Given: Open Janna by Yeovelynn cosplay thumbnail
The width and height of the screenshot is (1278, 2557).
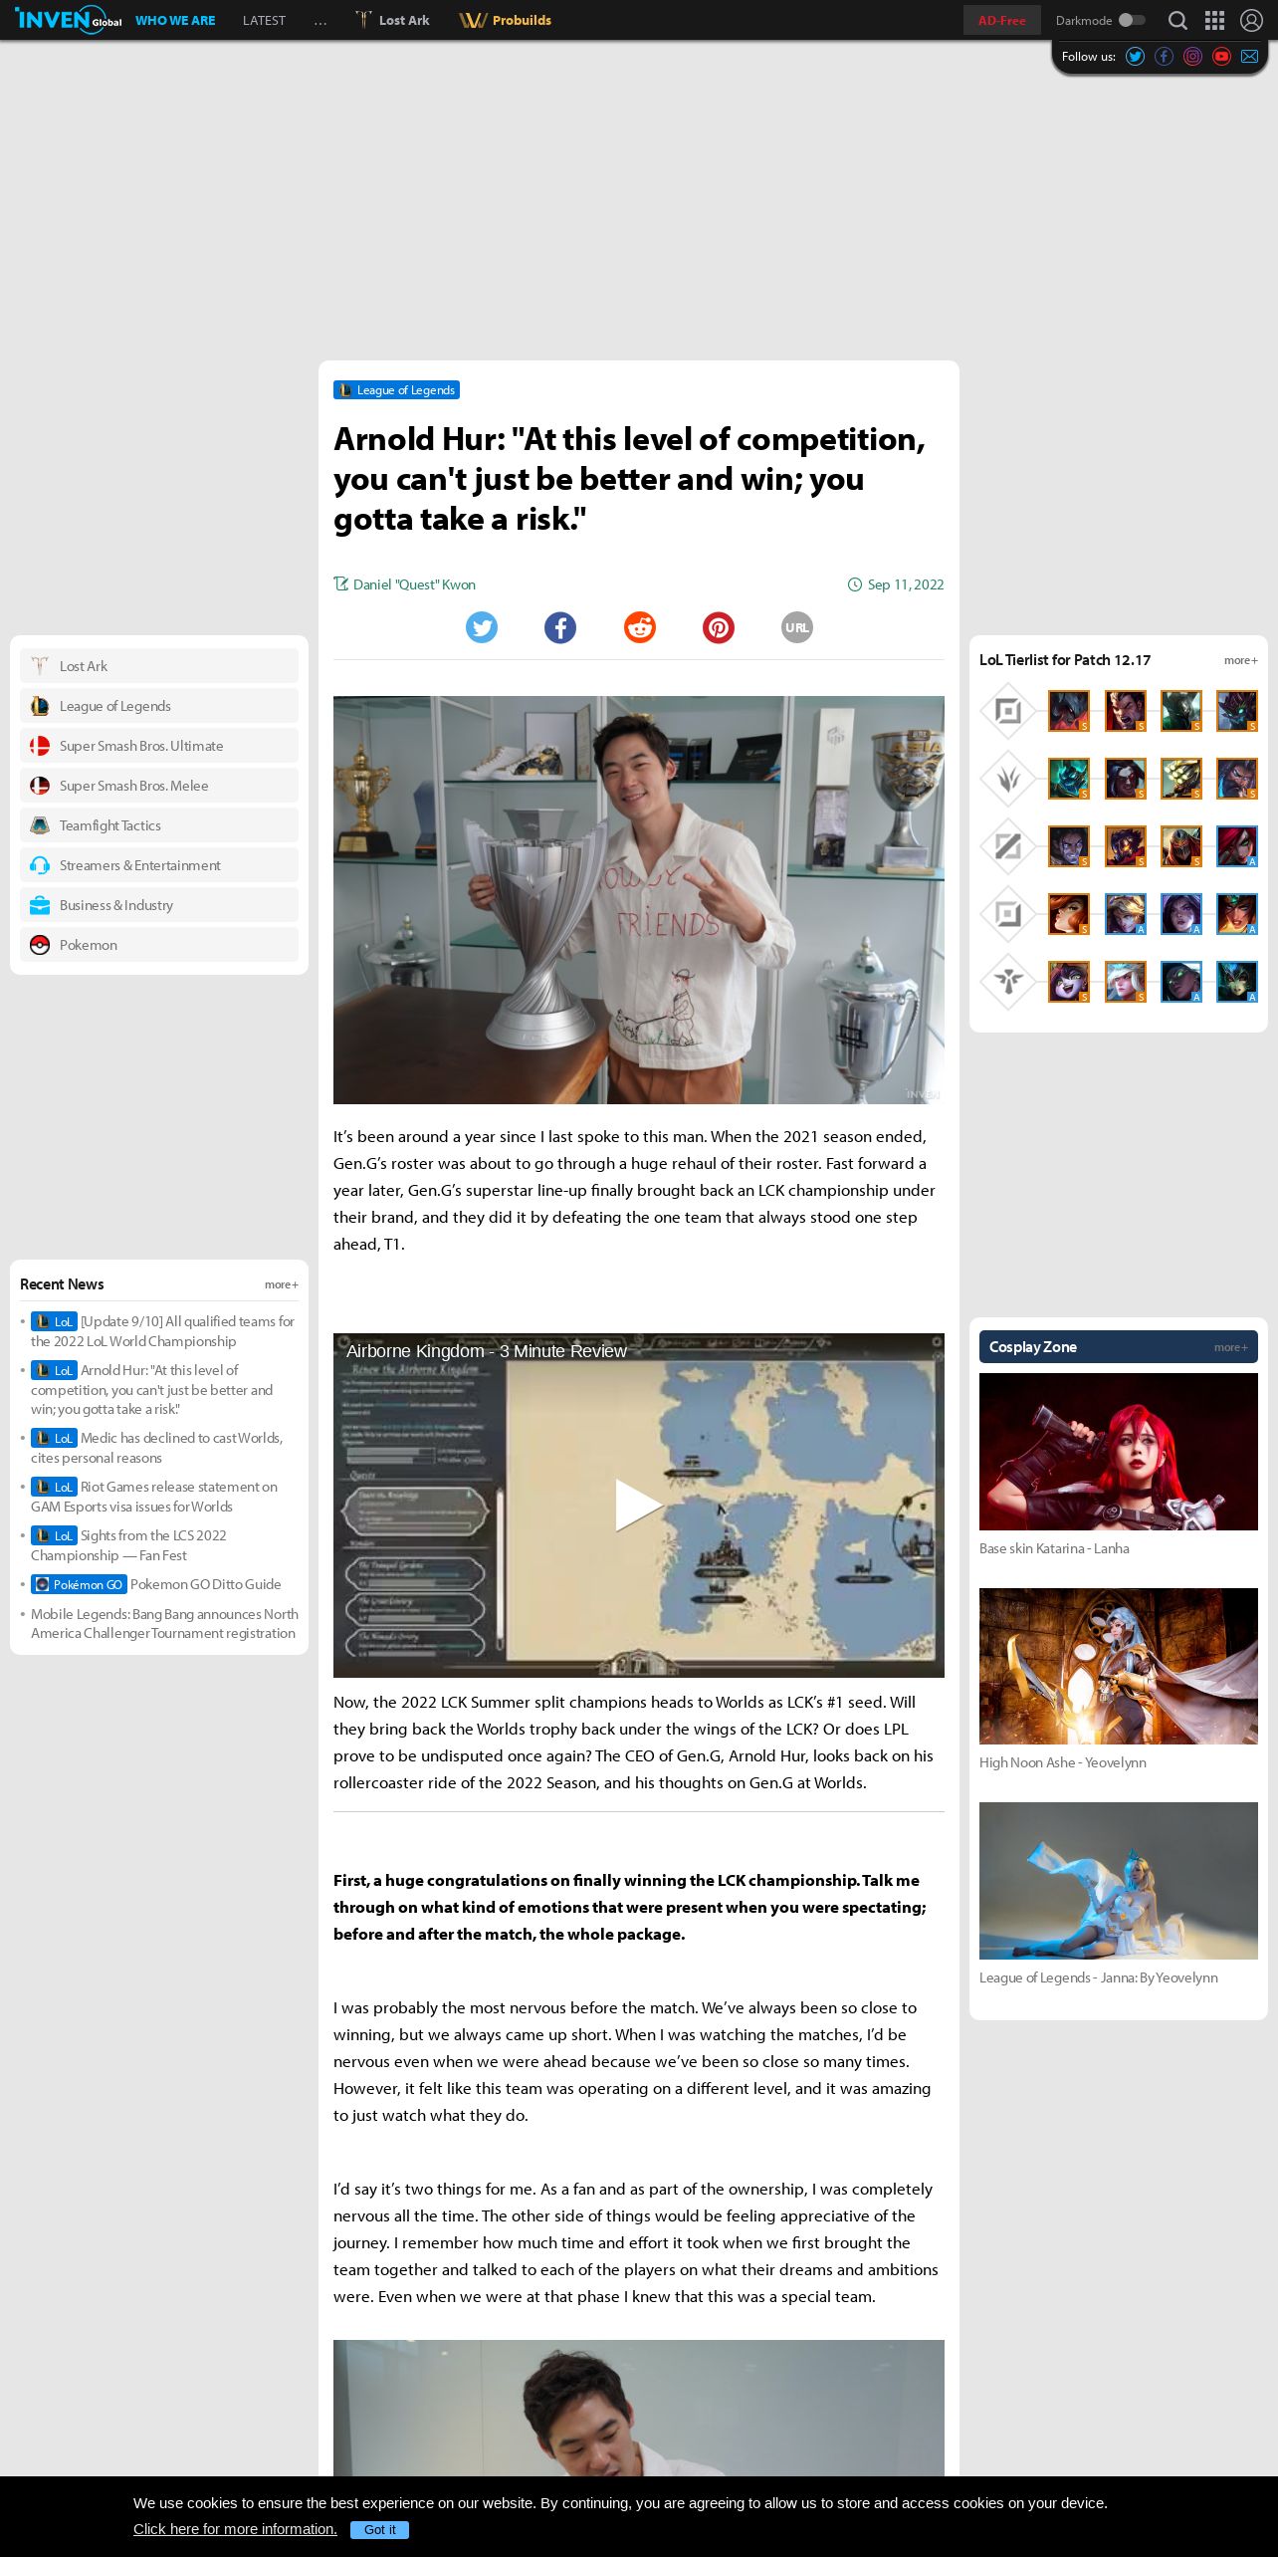Looking at the screenshot, I should point(1119,1881).
